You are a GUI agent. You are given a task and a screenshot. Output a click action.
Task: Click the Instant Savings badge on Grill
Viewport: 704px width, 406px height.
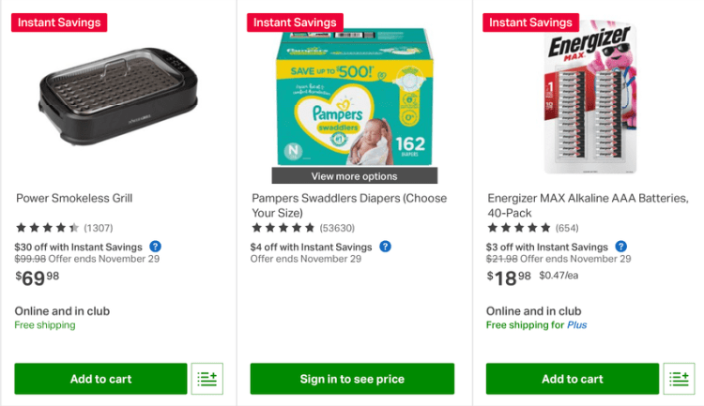click(59, 23)
